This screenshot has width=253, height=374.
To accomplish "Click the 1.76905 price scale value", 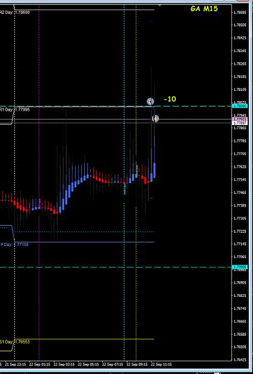I will point(240,282).
